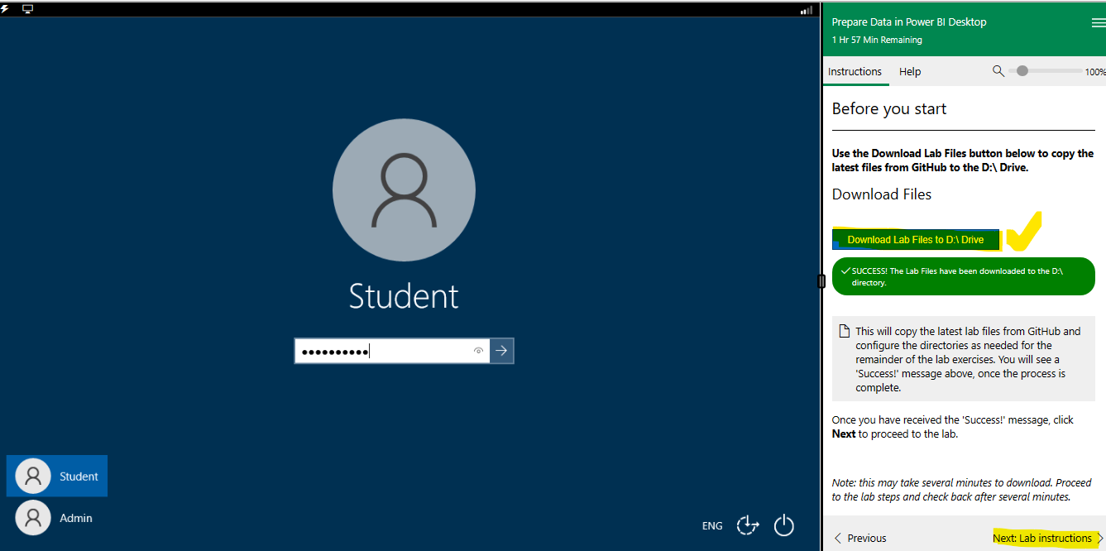The width and height of the screenshot is (1106, 551).
Task: Click Next: Lab instructions
Action: point(1048,538)
